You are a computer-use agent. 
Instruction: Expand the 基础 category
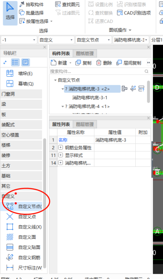pyautogui.click(x=21, y=176)
